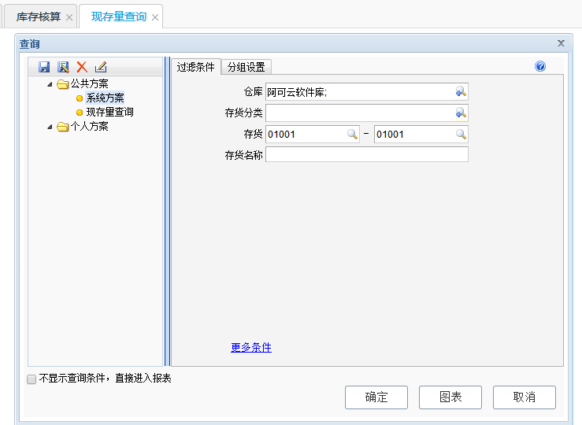The image size is (582, 425).
Task: Click the save-as scheme icon
Action: (x=63, y=68)
